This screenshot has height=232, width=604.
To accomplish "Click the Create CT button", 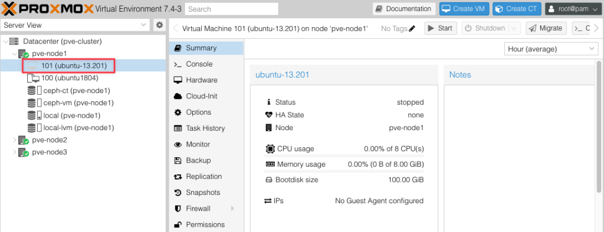I will 517,9.
